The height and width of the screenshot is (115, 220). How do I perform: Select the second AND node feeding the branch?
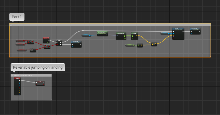47,47
